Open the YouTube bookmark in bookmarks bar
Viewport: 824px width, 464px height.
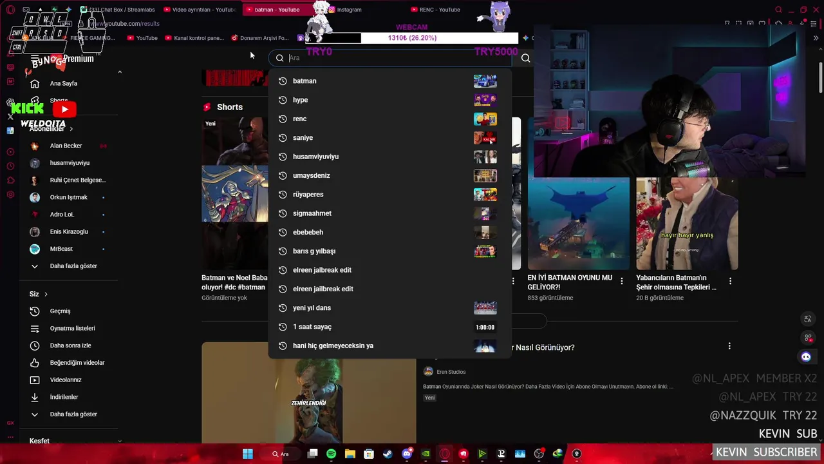coord(142,38)
